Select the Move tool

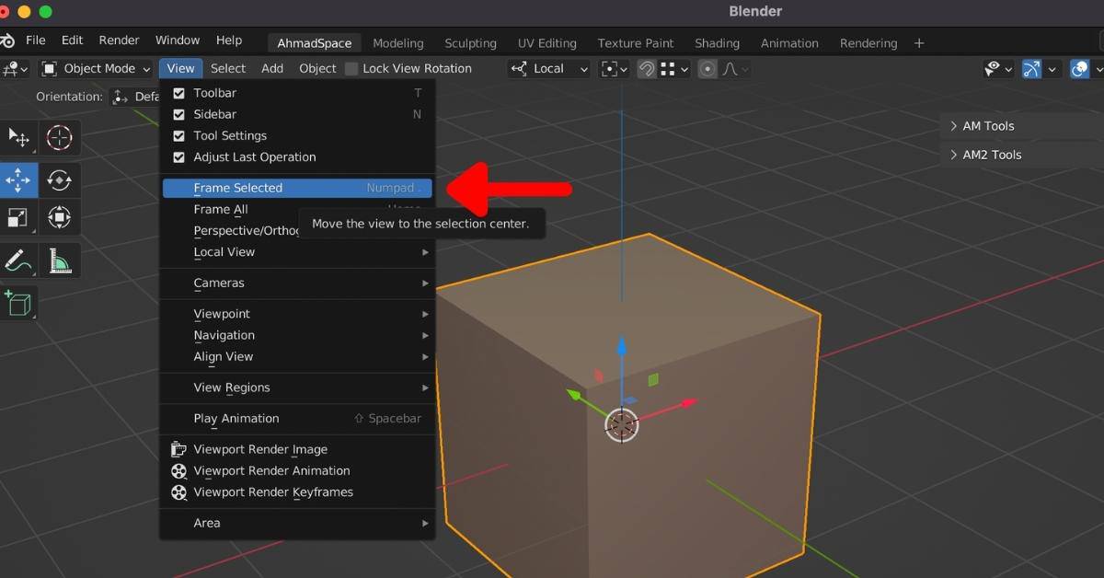pos(19,180)
